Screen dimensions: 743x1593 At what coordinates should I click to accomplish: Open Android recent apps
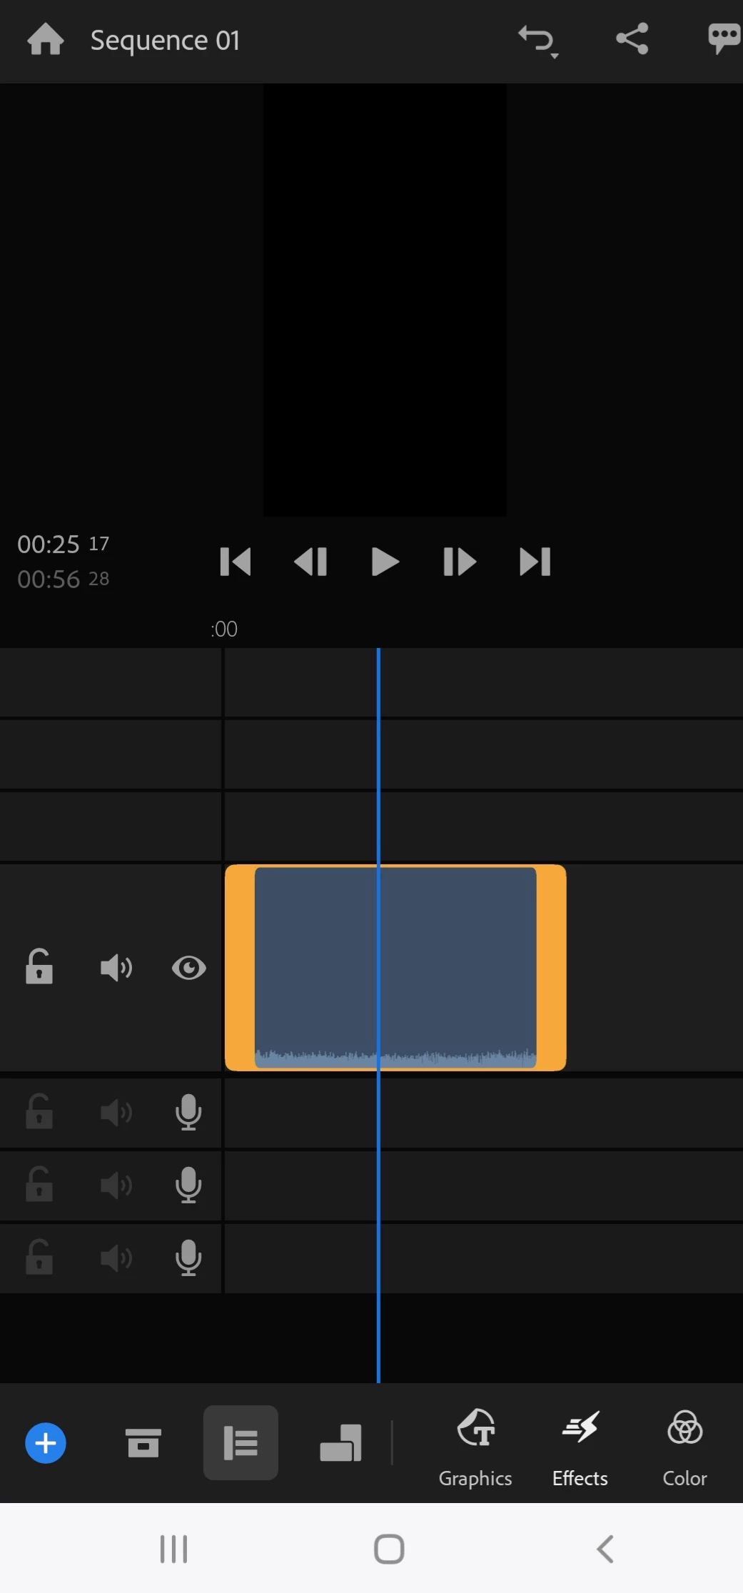point(173,1549)
